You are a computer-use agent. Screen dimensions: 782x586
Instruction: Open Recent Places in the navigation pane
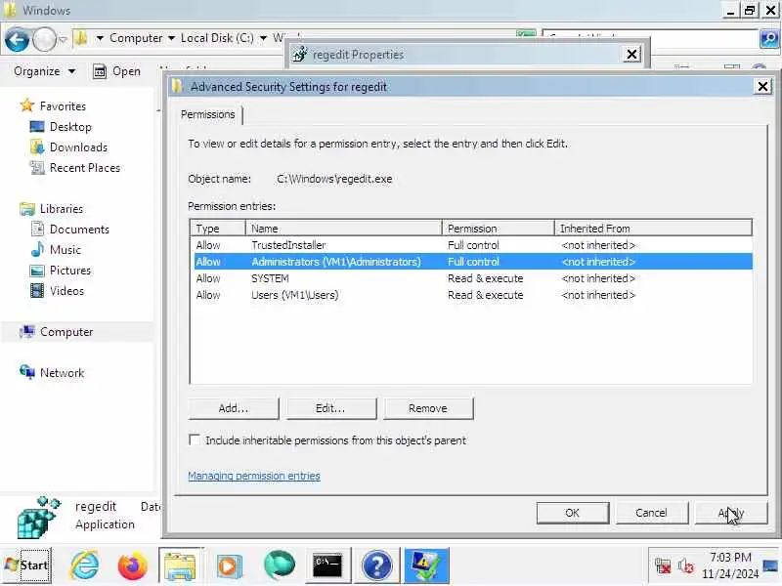pyautogui.click(x=75, y=167)
